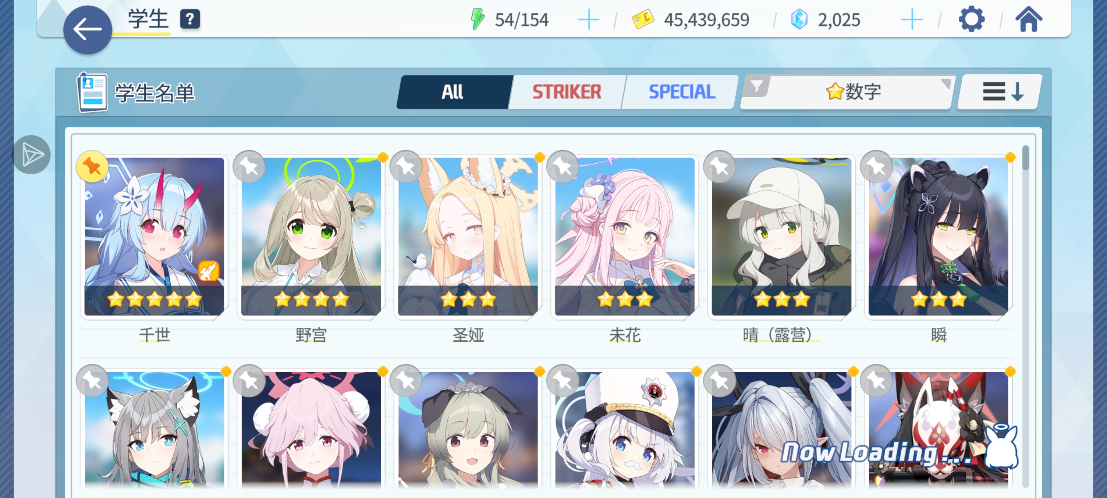The image size is (1107, 498).
Task: Buy gems with the plus icon
Action: click(x=911, y=20)
